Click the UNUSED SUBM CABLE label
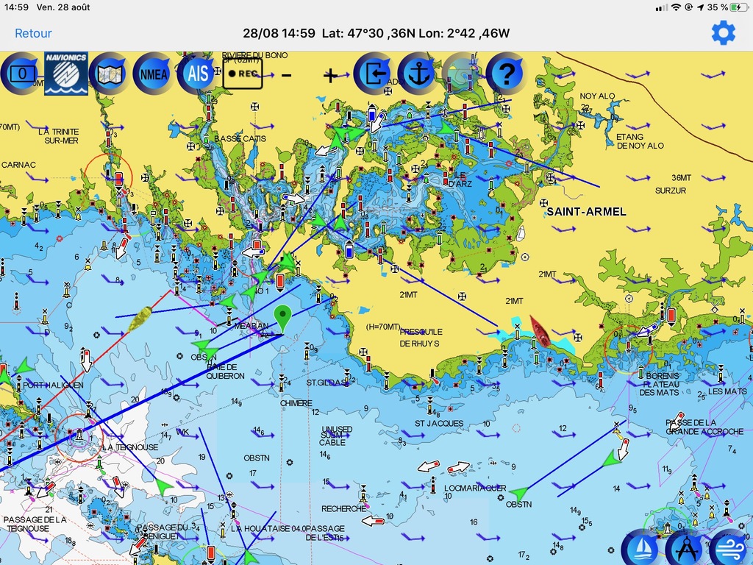The height and width of the screenshot is (565, 753). tap(337, 436)
